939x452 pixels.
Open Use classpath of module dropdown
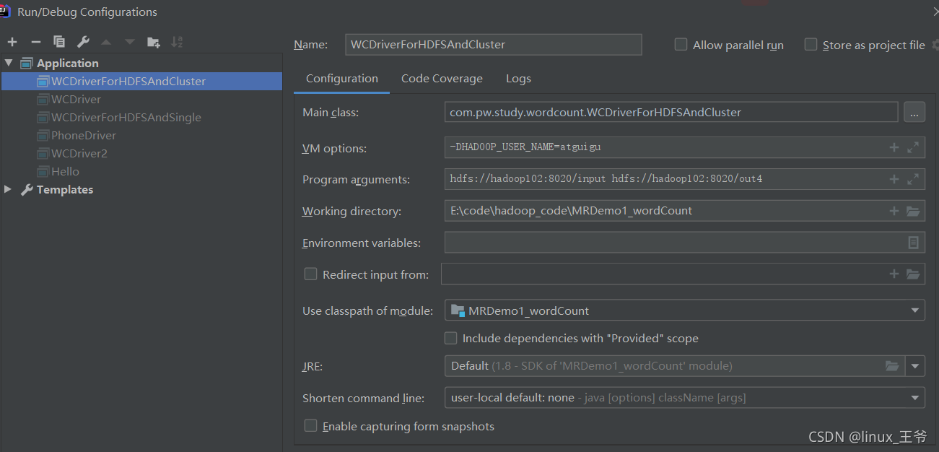(x=915, y=310)
